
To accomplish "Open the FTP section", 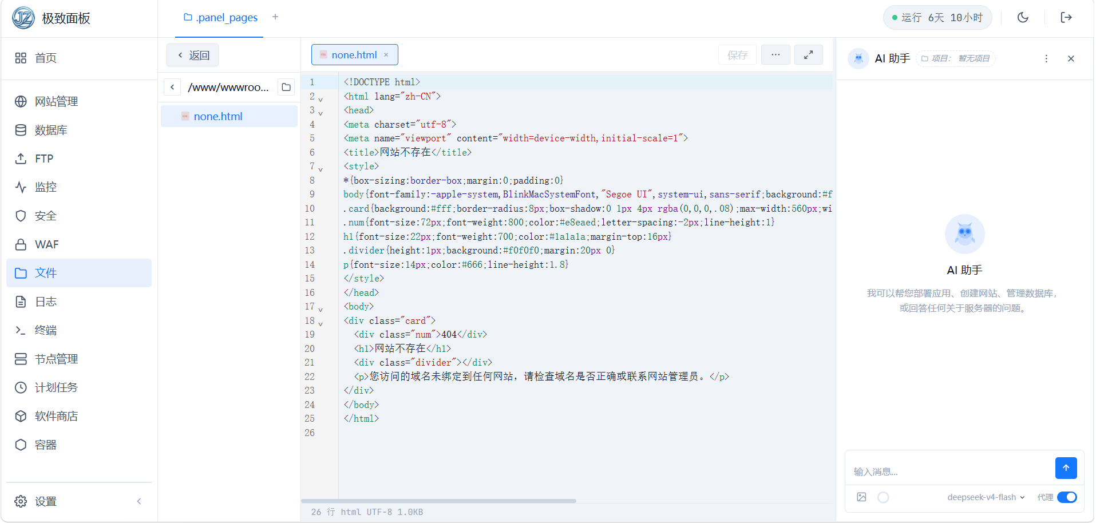I will coord(79,159).
